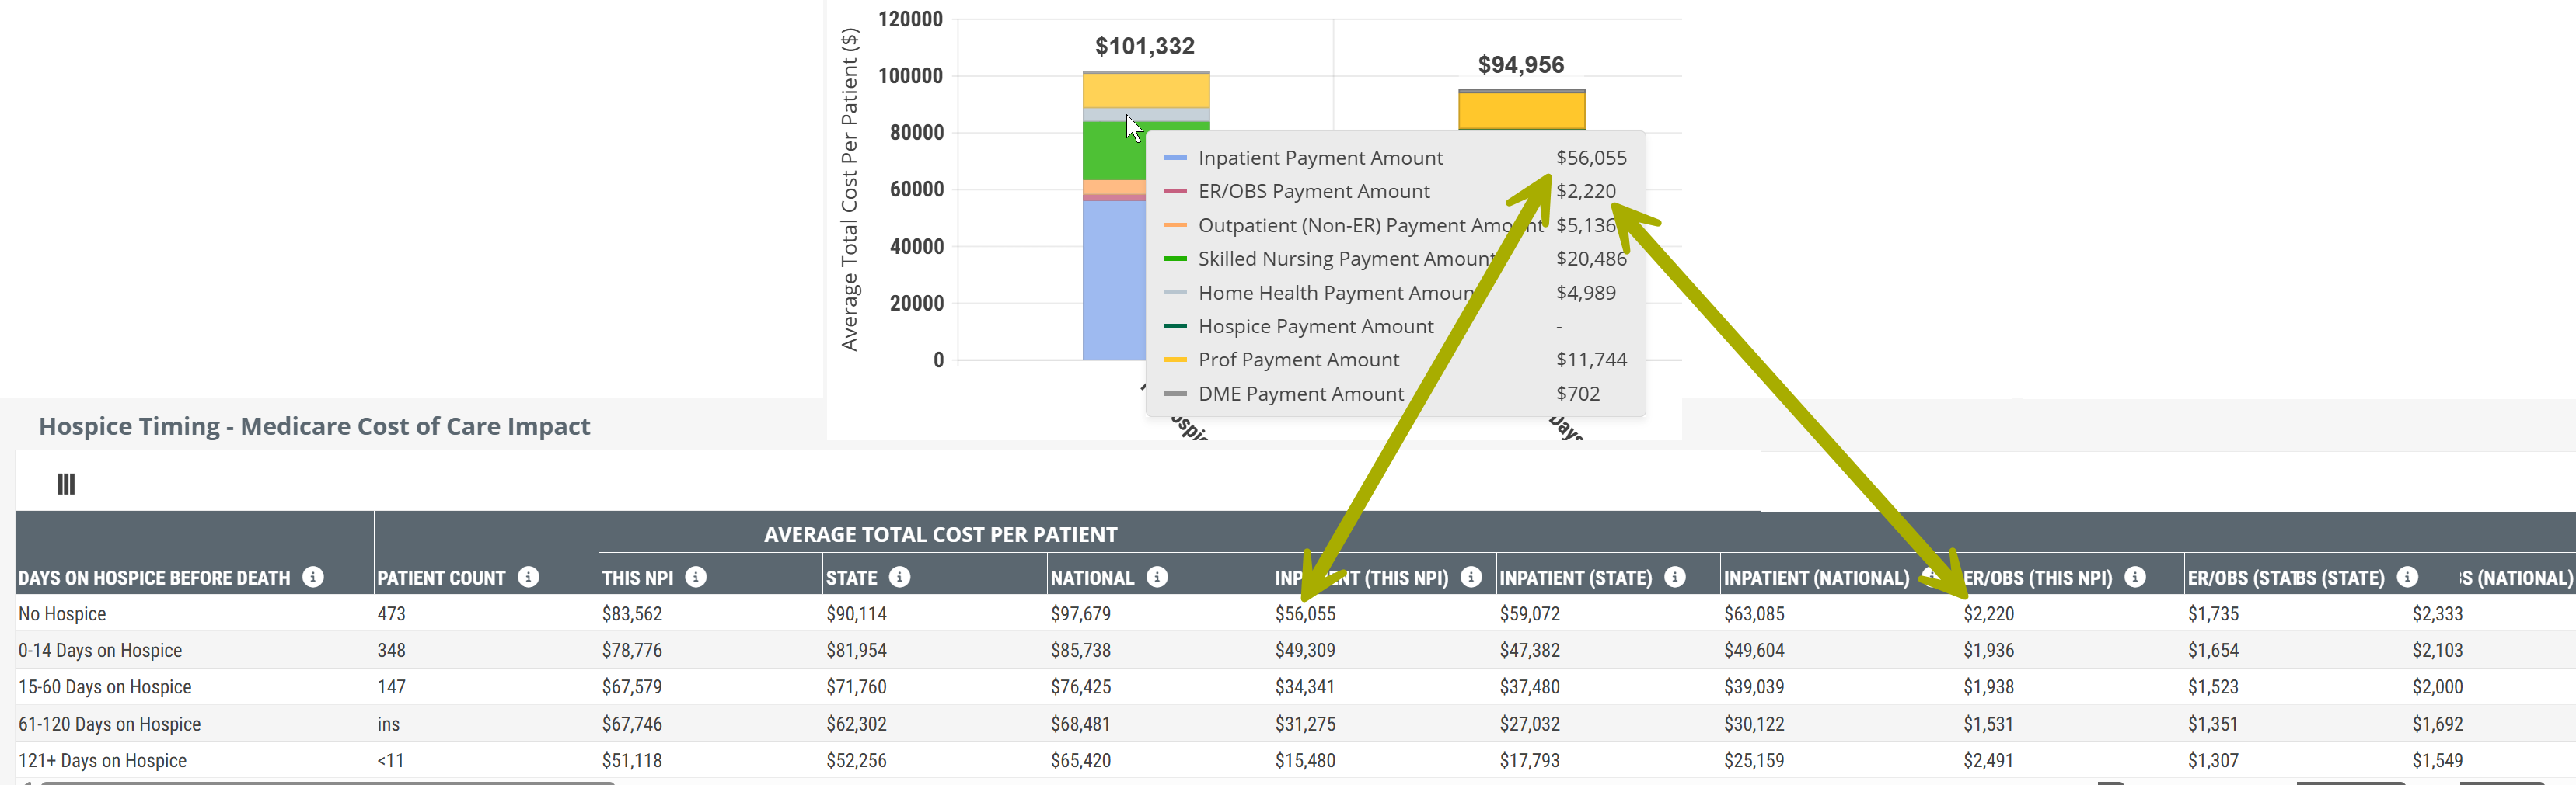The width and height of the screenshot is (2576, 785).
Task: Sort table by Patient Count header
Action: click(x=441, y=578)
